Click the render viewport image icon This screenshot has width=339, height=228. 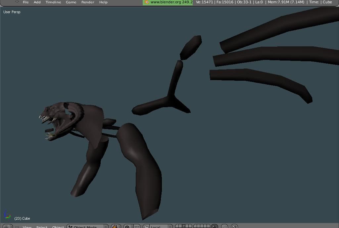[234, 227]
